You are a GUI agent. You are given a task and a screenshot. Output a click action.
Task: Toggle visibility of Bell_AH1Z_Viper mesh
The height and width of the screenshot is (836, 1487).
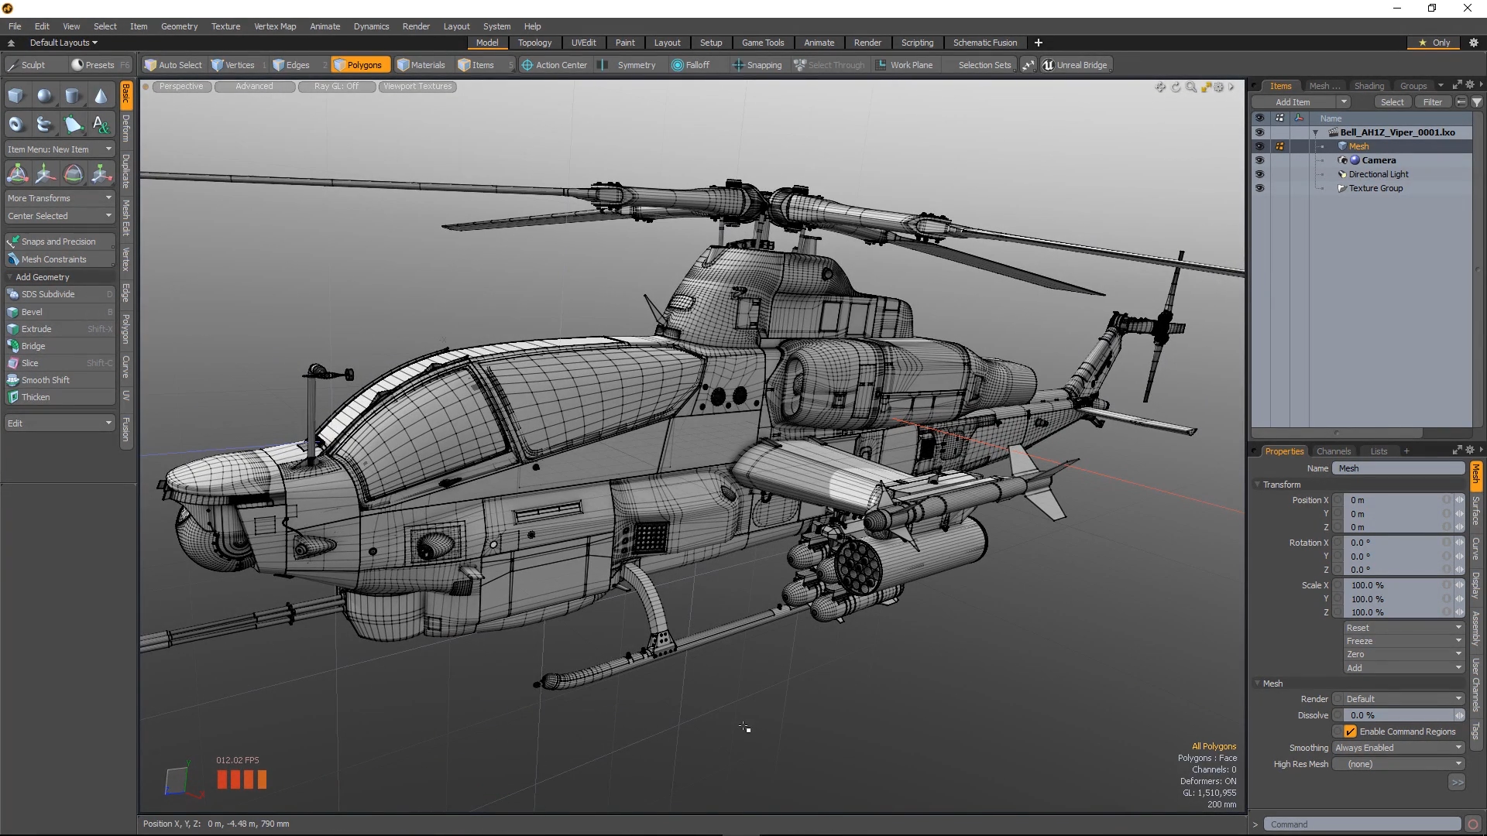point(1259,146)
